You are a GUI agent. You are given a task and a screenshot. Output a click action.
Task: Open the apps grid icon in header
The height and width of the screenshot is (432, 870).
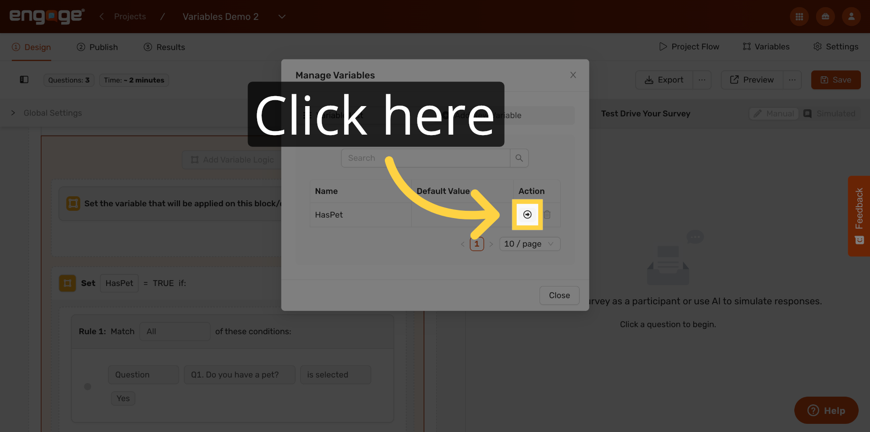(799, 17)
